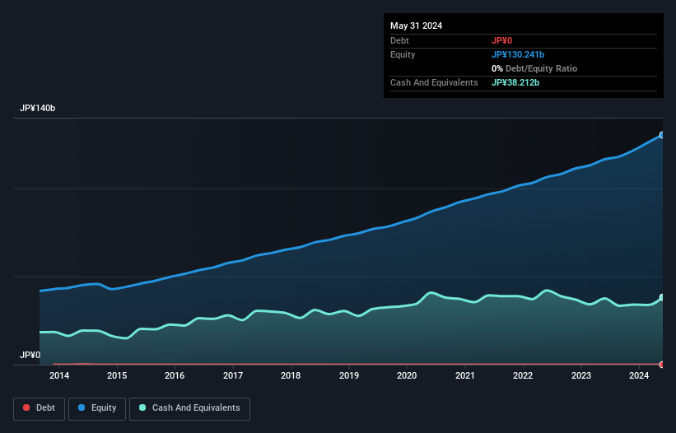Click the 2014 label on the time axis
Screen dimensions: 676x433
[58, 376]
